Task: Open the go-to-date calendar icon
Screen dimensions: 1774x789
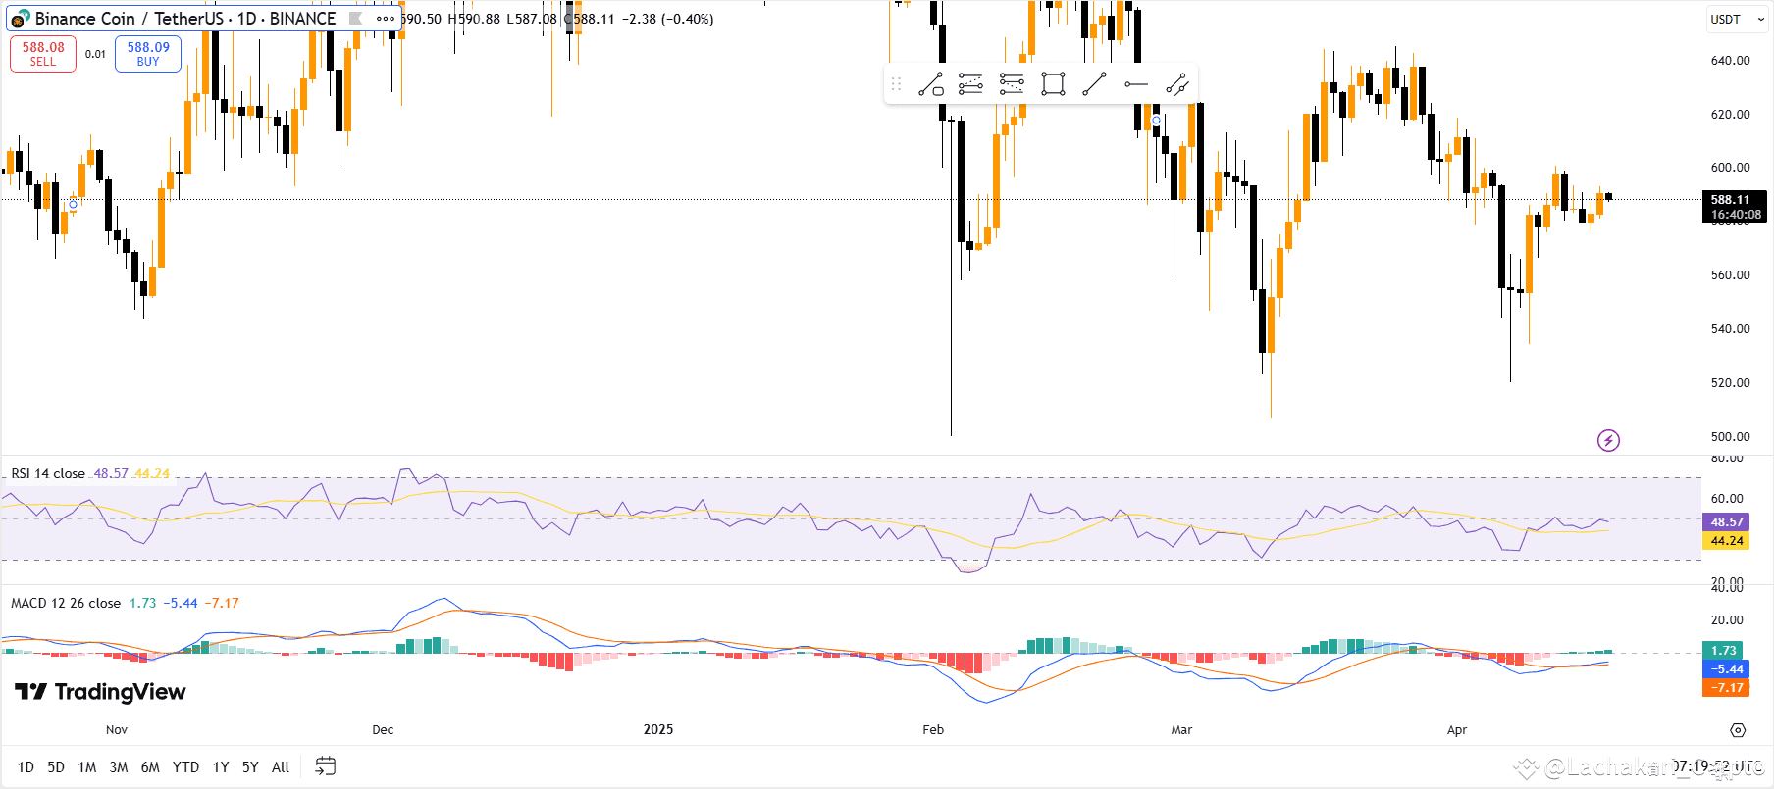Action: (325, 766)
